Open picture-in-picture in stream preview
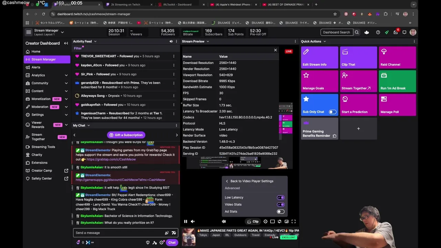Image resolution: width=441 pixels, height=248 pixels. click(286, 221)
